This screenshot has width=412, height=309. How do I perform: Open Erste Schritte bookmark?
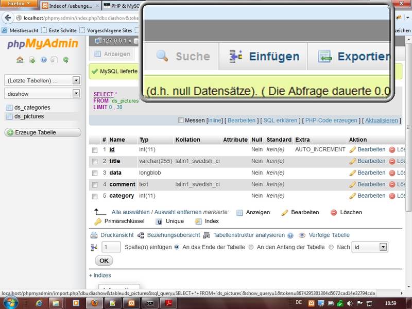pos(59,30)
